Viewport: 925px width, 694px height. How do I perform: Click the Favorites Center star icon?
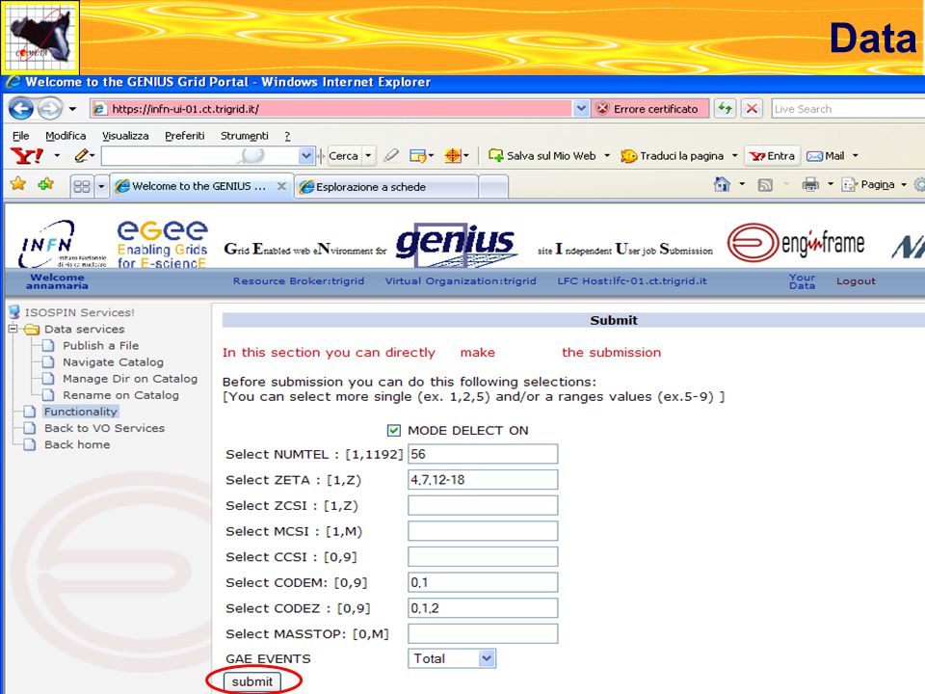coord(18,184)
